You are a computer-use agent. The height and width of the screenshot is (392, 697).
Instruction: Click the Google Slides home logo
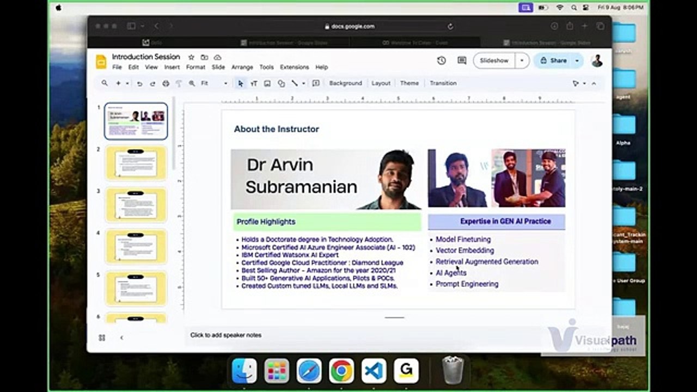pos(101,62)
